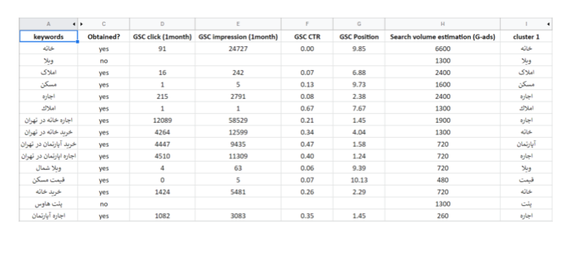Select the 'GSC CTR' header cell
The image size is (568, 256).
tap(307, 36)
